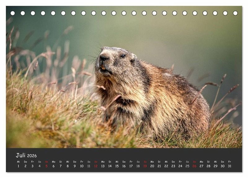
Task: Select date 6 in the calendar strip
Action: point(53,166)
